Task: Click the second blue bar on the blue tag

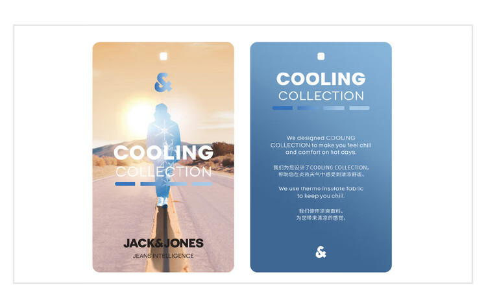Action: tap(308, 108)
